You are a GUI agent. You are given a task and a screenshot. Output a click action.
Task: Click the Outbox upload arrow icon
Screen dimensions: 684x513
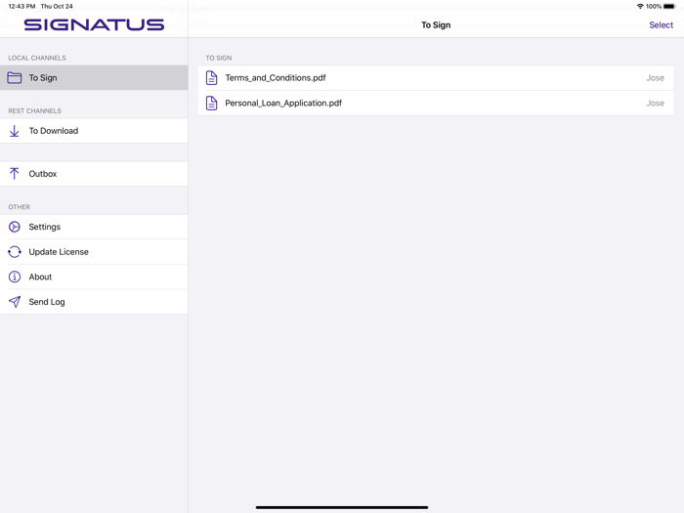[15, 174]
